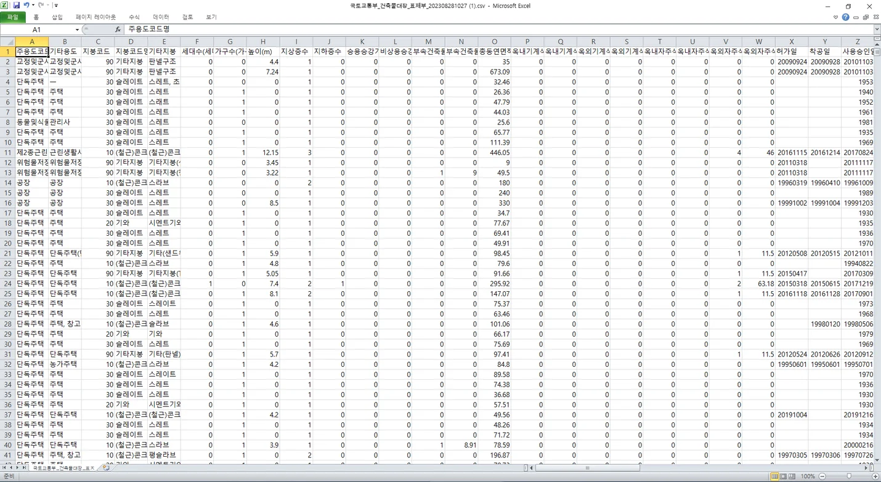This screenshot has width=881, height=482.
Task: Click cell with value 8.91
Action: coord(462,445)
